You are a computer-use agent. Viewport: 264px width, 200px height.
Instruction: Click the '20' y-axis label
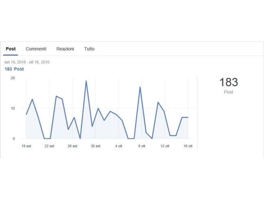(13, 78)
